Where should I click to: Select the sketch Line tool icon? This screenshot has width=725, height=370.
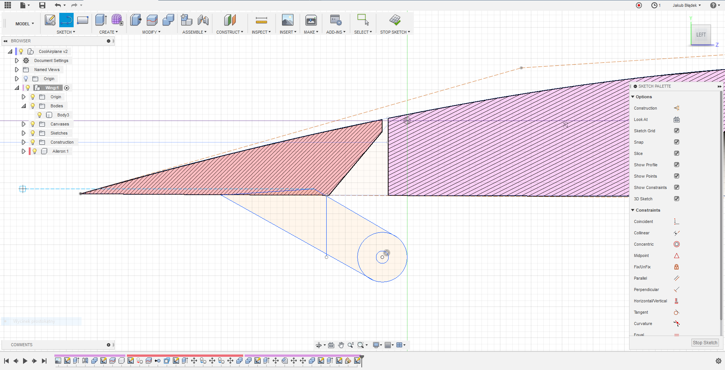(66, 20)
